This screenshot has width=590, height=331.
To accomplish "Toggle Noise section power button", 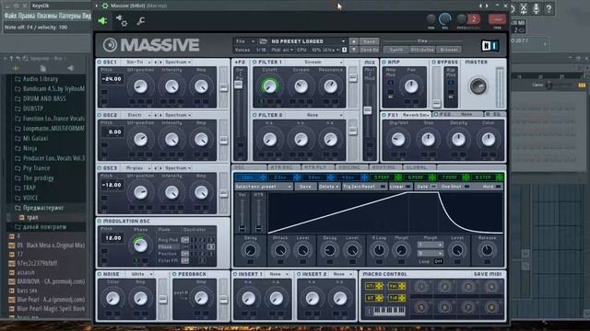I will click(x=100, y=274).
